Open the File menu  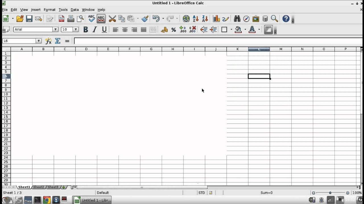[5, 10]
